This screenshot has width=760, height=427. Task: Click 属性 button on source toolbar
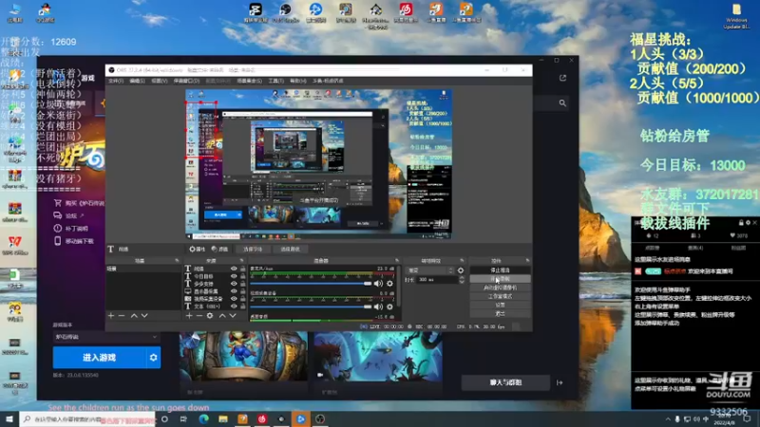coord(198,249)
